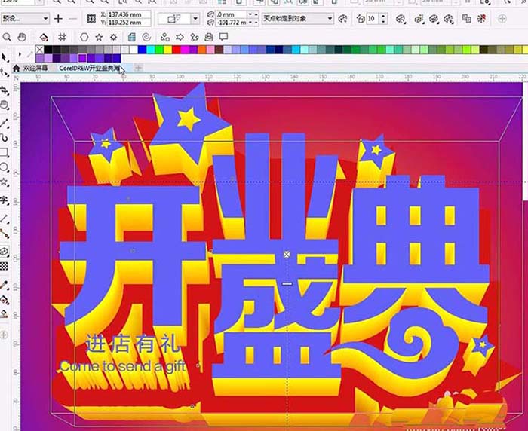This screenshot has height=431, width=528.
Task: Clear extrusion red-star icon
Action: pyautogui.click(x=482, y=19)
